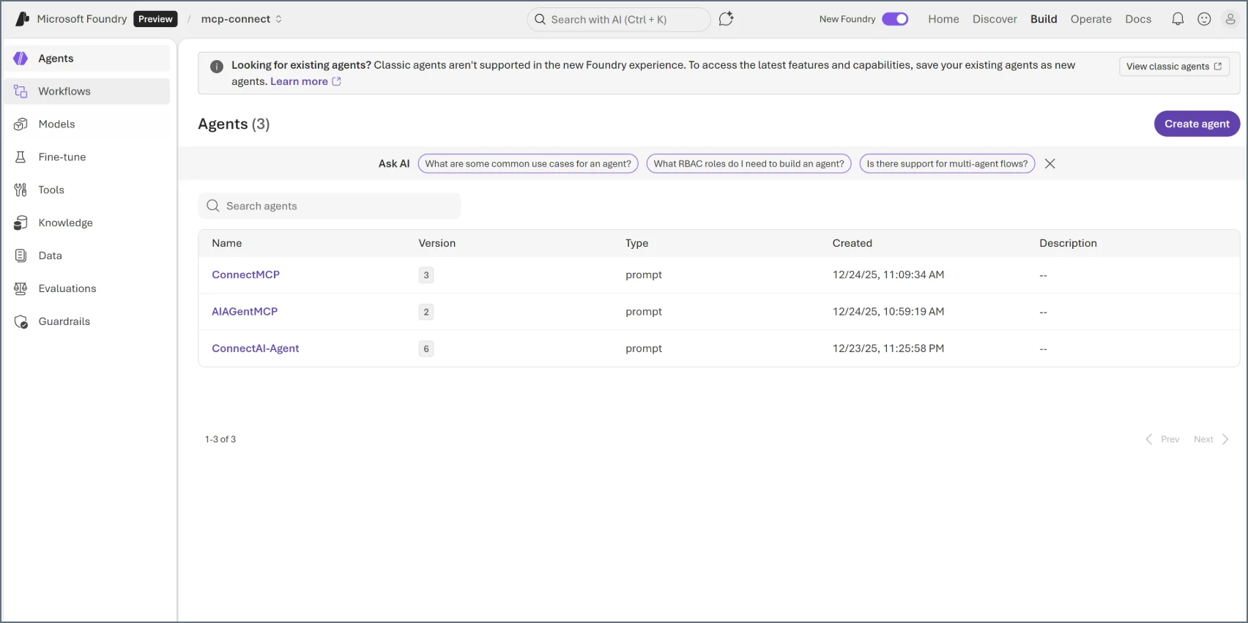Switch to the Discover tab
The width and height of the screenshot is (1248, 623).
[x=995, y=19]
